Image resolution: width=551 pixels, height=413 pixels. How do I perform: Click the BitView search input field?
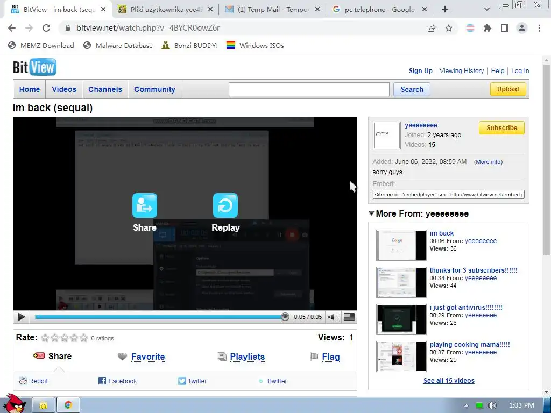(309, 89)
